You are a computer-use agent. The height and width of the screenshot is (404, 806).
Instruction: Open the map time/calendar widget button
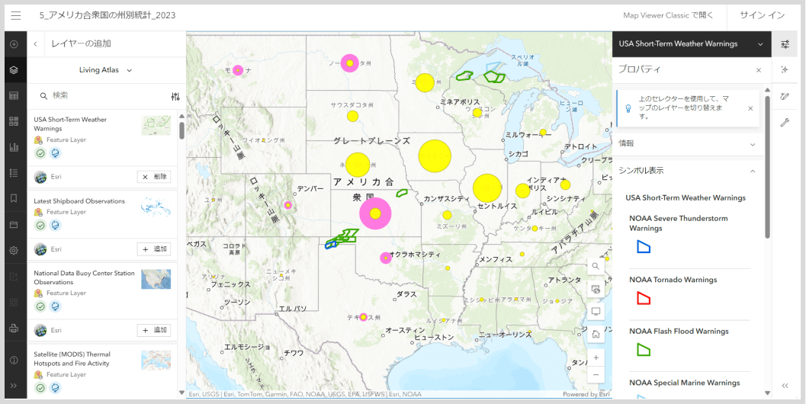click(x=596, y=289)
